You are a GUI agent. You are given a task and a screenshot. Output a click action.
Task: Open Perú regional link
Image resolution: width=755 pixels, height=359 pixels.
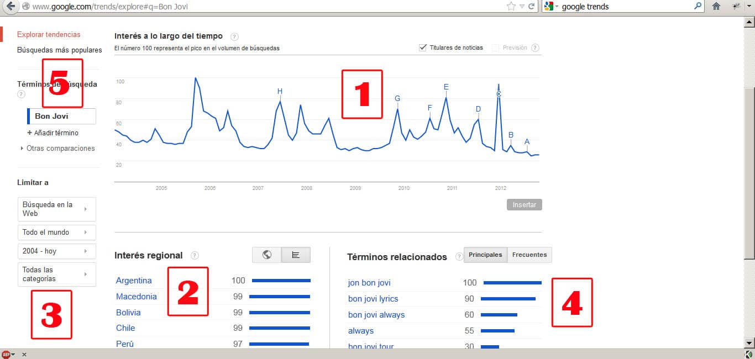point(125,344)
